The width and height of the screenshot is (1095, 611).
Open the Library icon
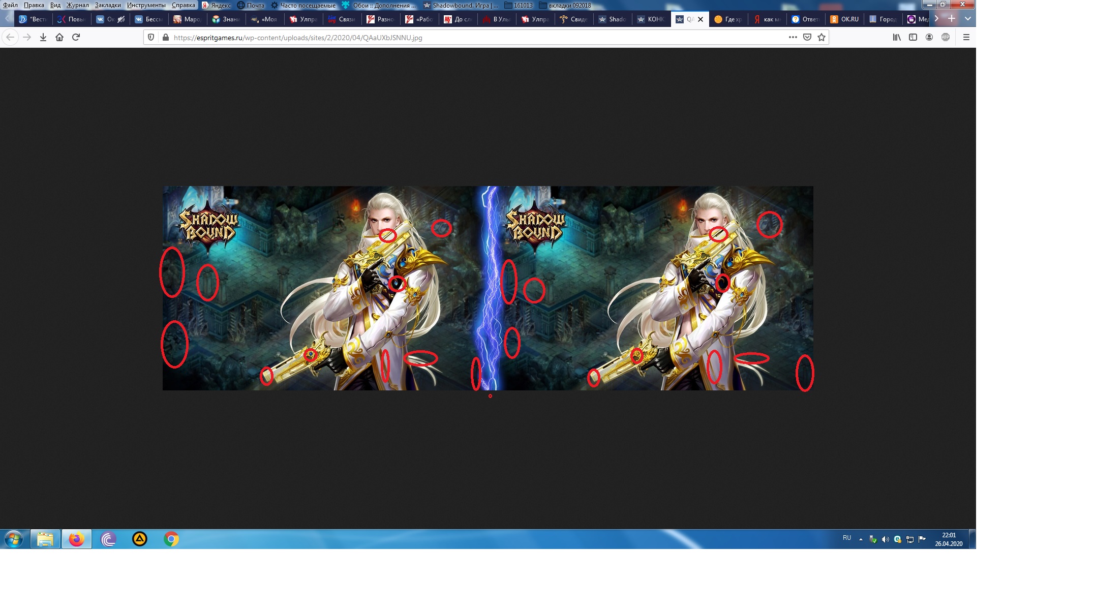897,37
